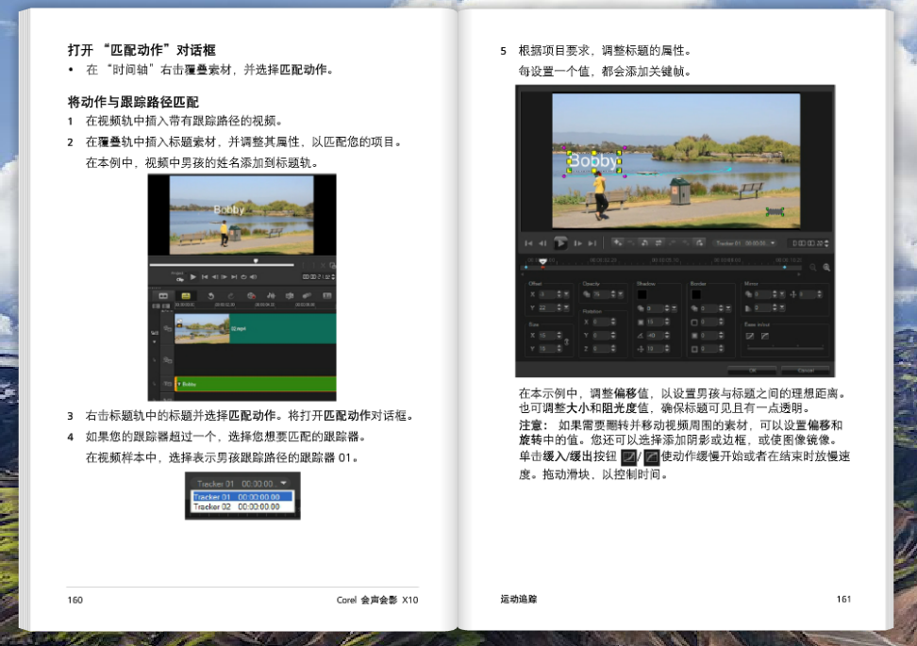Open the Opacity slider dropdown arrow
This screenshot has width=917, height=646.
[620, 294]
